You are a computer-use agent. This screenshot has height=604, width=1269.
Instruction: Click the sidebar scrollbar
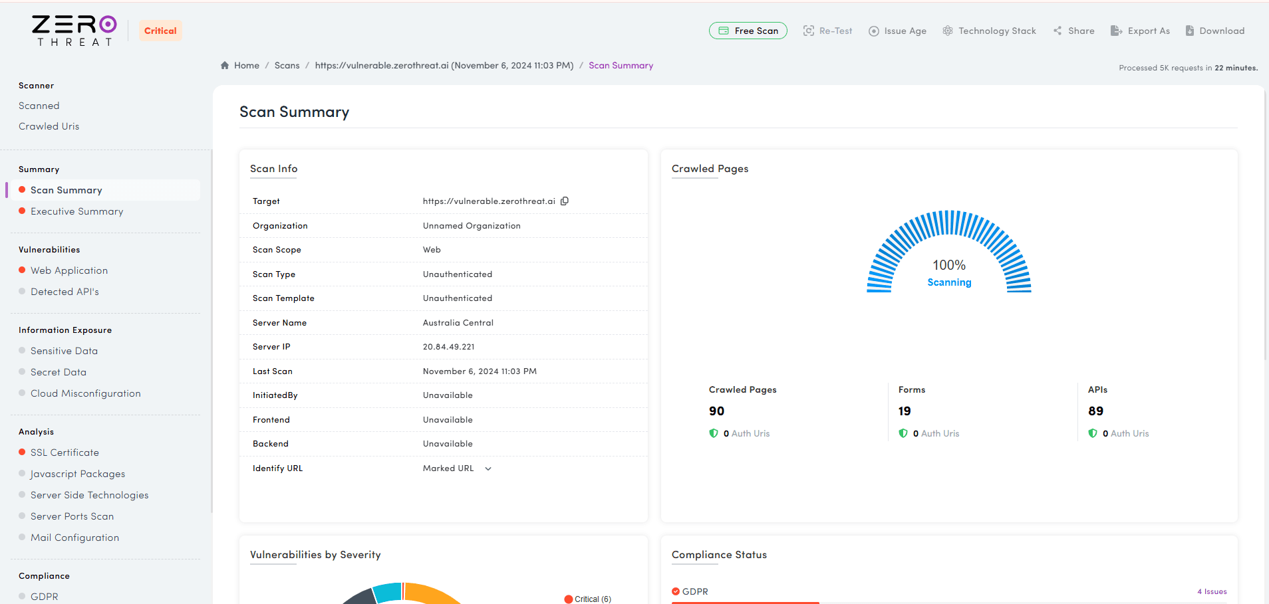(x=211, y=332)
